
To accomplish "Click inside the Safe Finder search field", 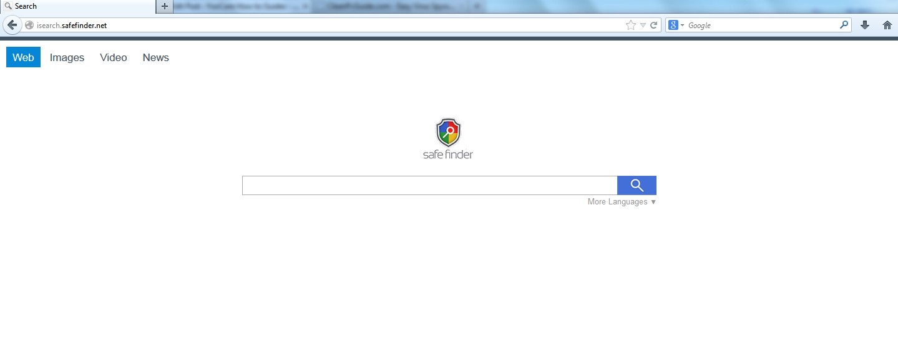I will click(429, 185).
